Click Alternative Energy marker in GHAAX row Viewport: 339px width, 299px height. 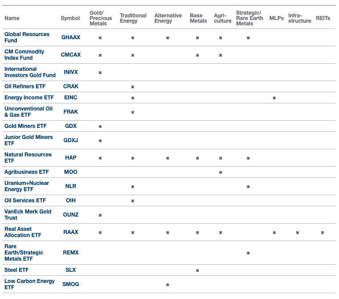point(168,38)
